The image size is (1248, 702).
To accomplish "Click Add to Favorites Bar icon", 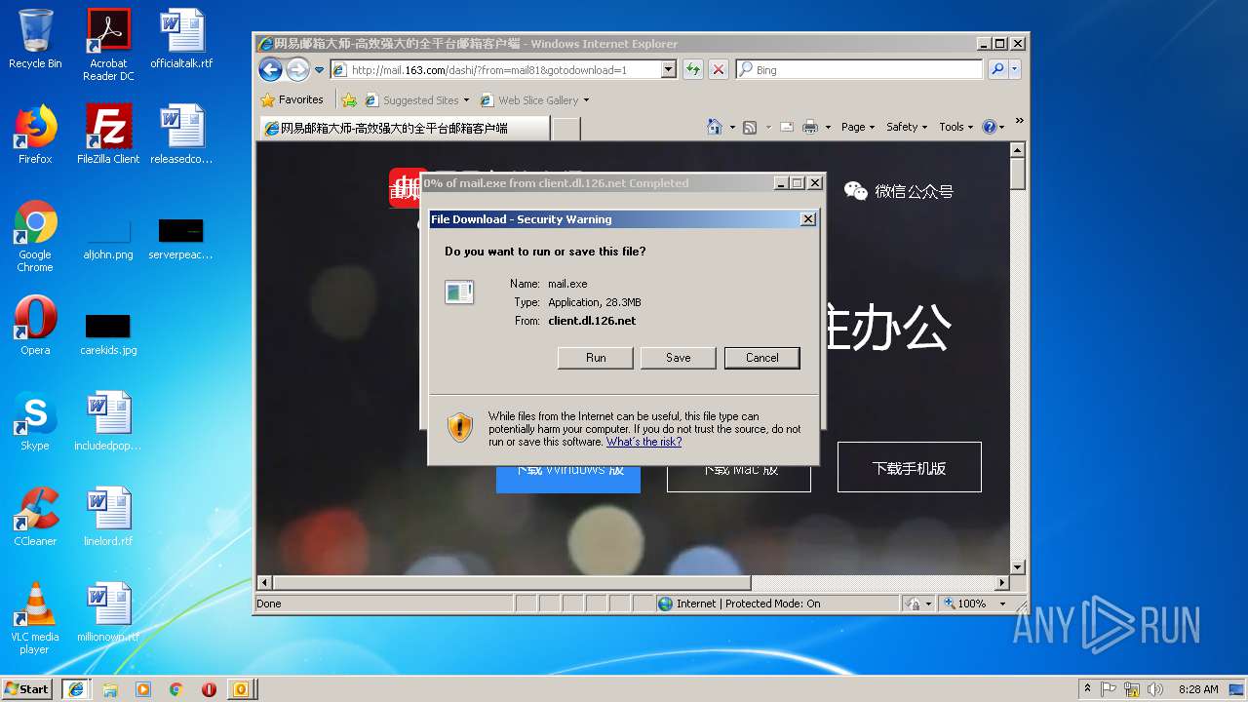I will coord(349,99).
